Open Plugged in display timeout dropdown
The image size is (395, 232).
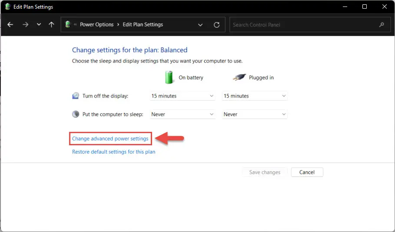[255, 96]
